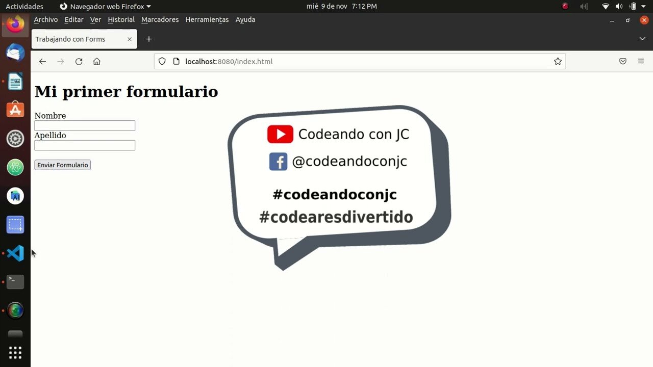The image size is (653, 367).
Task: Open Visual Studio Code from dock
Action: point(15,253)
